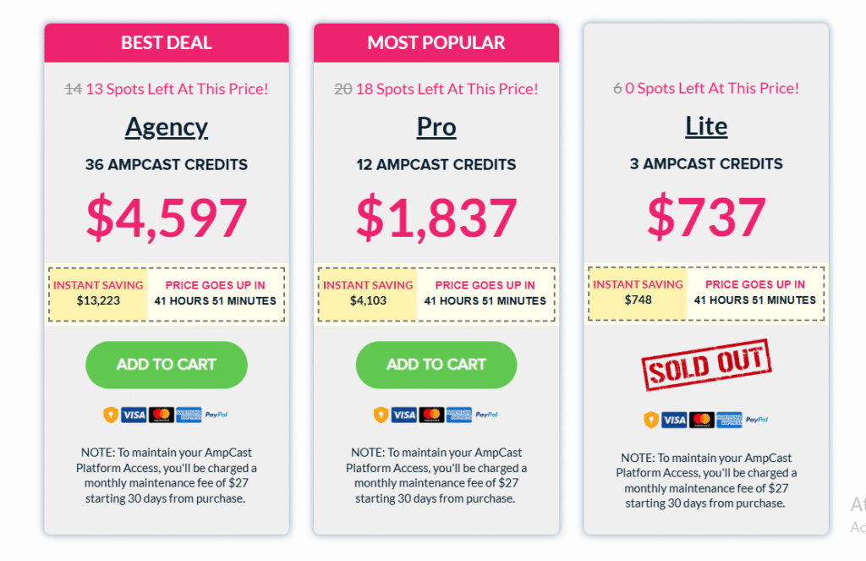Click the Pro instant saving $4,103 box
This screenshot has width=866, height=561.
[x=368, y=294]
